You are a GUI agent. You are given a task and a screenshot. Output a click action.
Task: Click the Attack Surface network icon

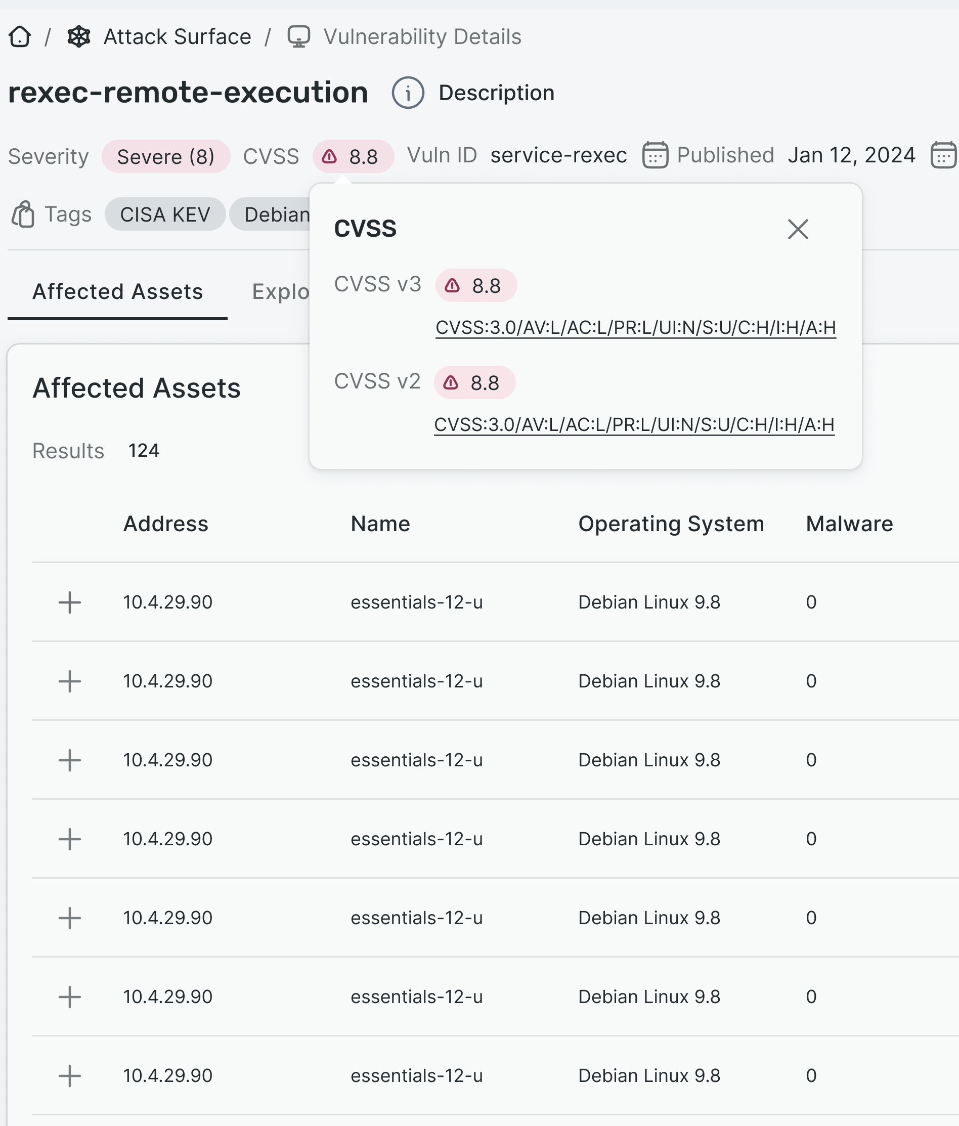tap(79, 37)
